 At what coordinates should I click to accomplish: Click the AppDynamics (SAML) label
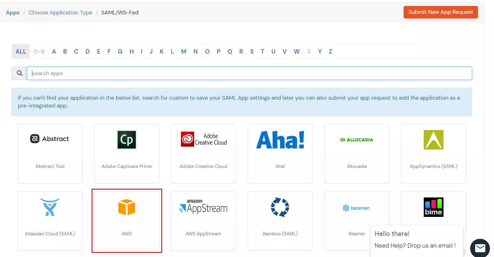(433, 166)
